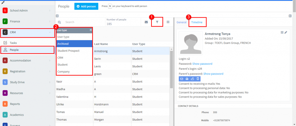The height and width of the screenshot is (126, 296).
Task: Close the User type filter panel
Action: click(90, 30)
